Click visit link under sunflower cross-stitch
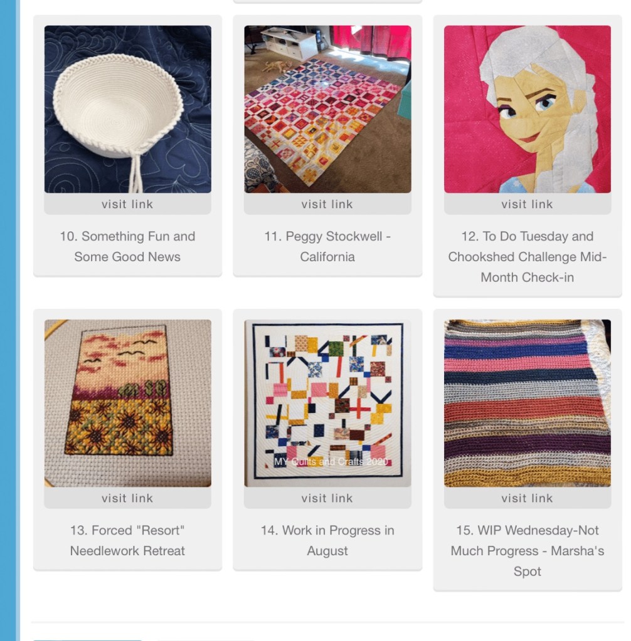This screenshot has height=641, width=631. 128,498
